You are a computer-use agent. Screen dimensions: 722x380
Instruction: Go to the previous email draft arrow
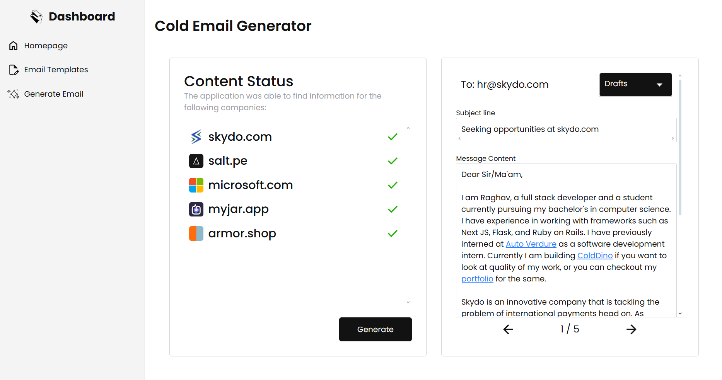508,329
